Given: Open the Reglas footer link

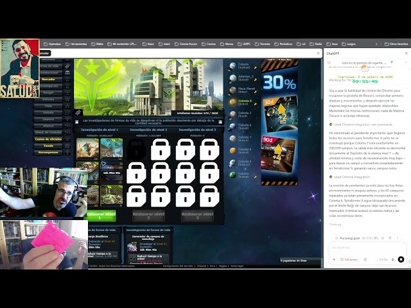Looking at the screenshot, I should (223, 266).
